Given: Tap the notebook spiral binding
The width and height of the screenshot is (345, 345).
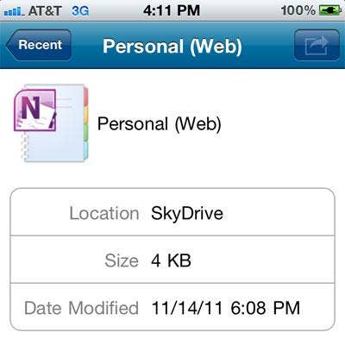Looking at the screenshot, I should [x=25, y=147].
